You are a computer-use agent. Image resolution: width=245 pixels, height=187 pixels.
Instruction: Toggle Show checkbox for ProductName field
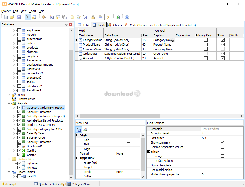click(x=223, y=45)
